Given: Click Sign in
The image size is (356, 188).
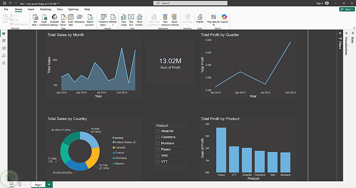Looking at the screenshot, I should pyautogui.click(x=320, y=3).
